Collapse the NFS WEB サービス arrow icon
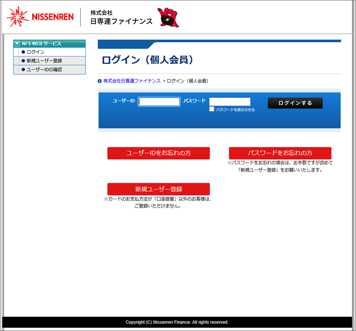The image size is (356, 331). pos(17,44)
